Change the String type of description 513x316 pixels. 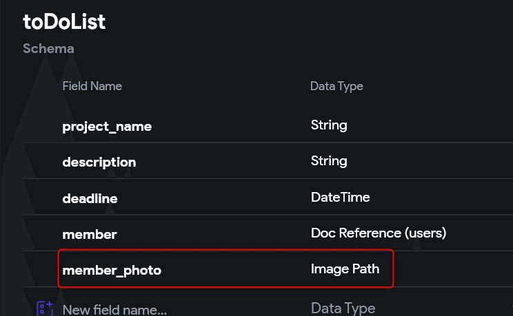click(329, 161)
